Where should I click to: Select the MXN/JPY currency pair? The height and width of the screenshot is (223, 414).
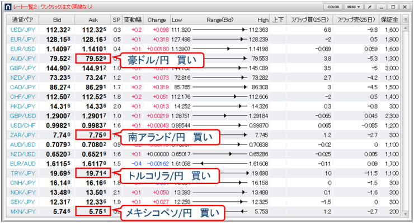point(23,211)
